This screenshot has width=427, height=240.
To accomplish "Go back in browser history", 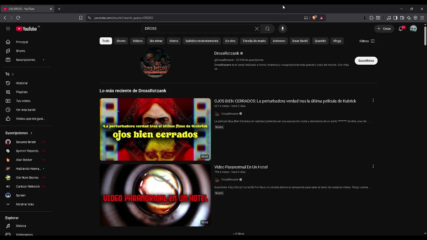I will 5,18.
